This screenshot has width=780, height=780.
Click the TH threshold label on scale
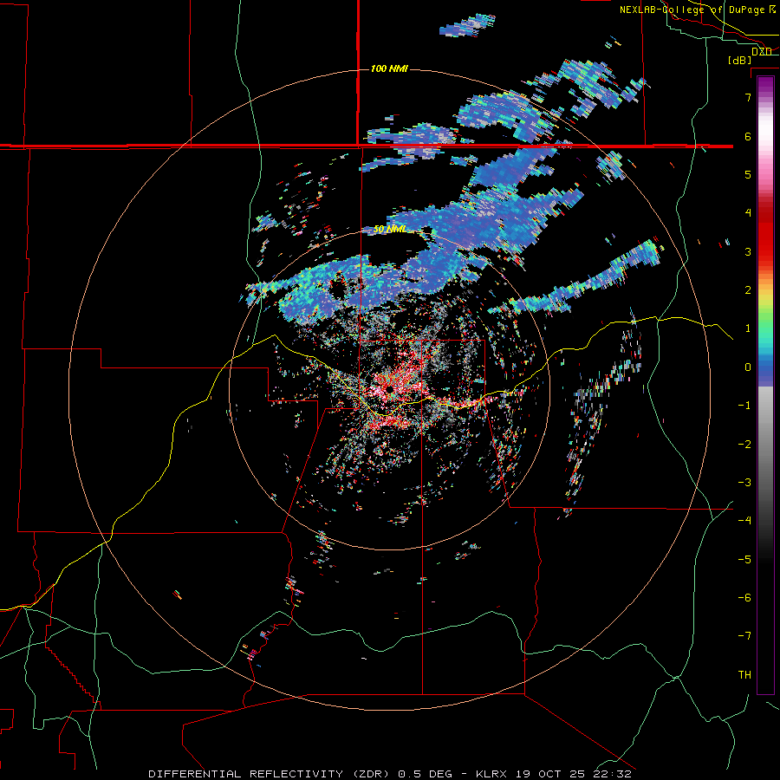click(744, 674)
